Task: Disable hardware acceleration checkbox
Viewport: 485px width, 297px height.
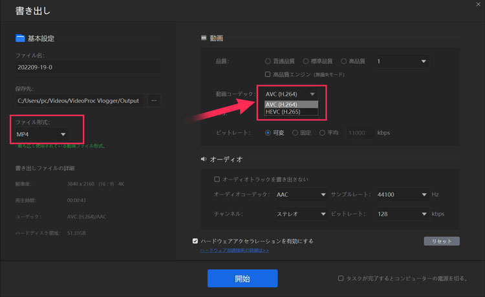Action: (195, 241)
